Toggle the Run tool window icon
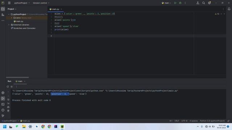 (x=3, y=99)
